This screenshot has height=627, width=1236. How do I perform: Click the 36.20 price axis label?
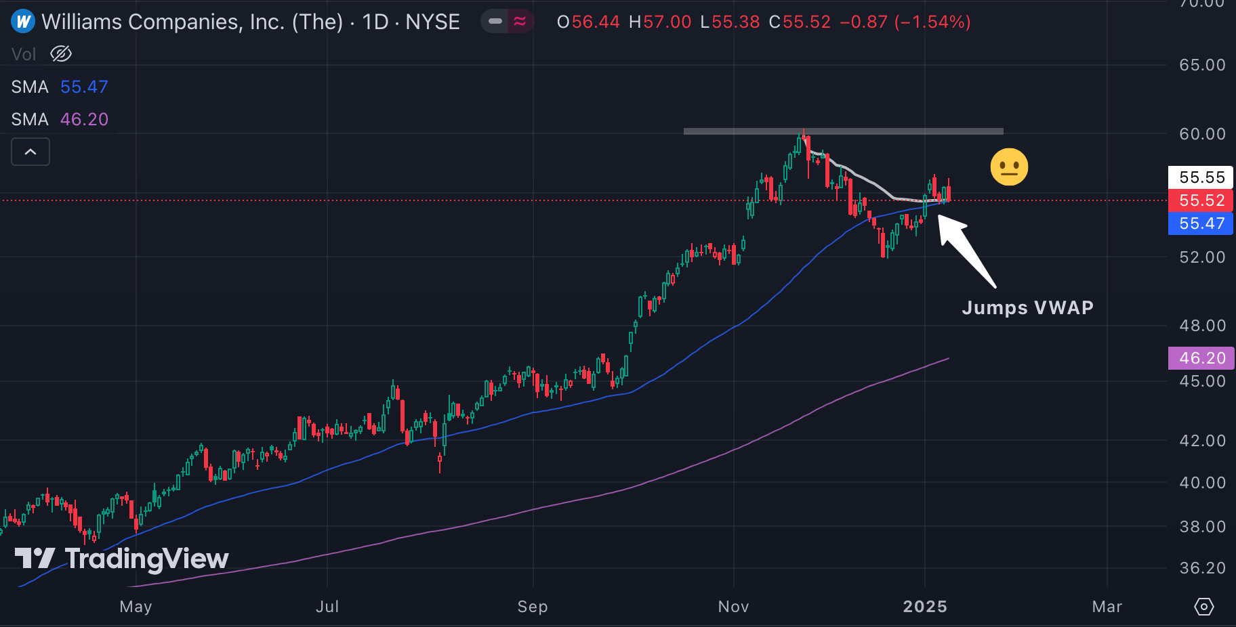click(x=1203, y=568)
